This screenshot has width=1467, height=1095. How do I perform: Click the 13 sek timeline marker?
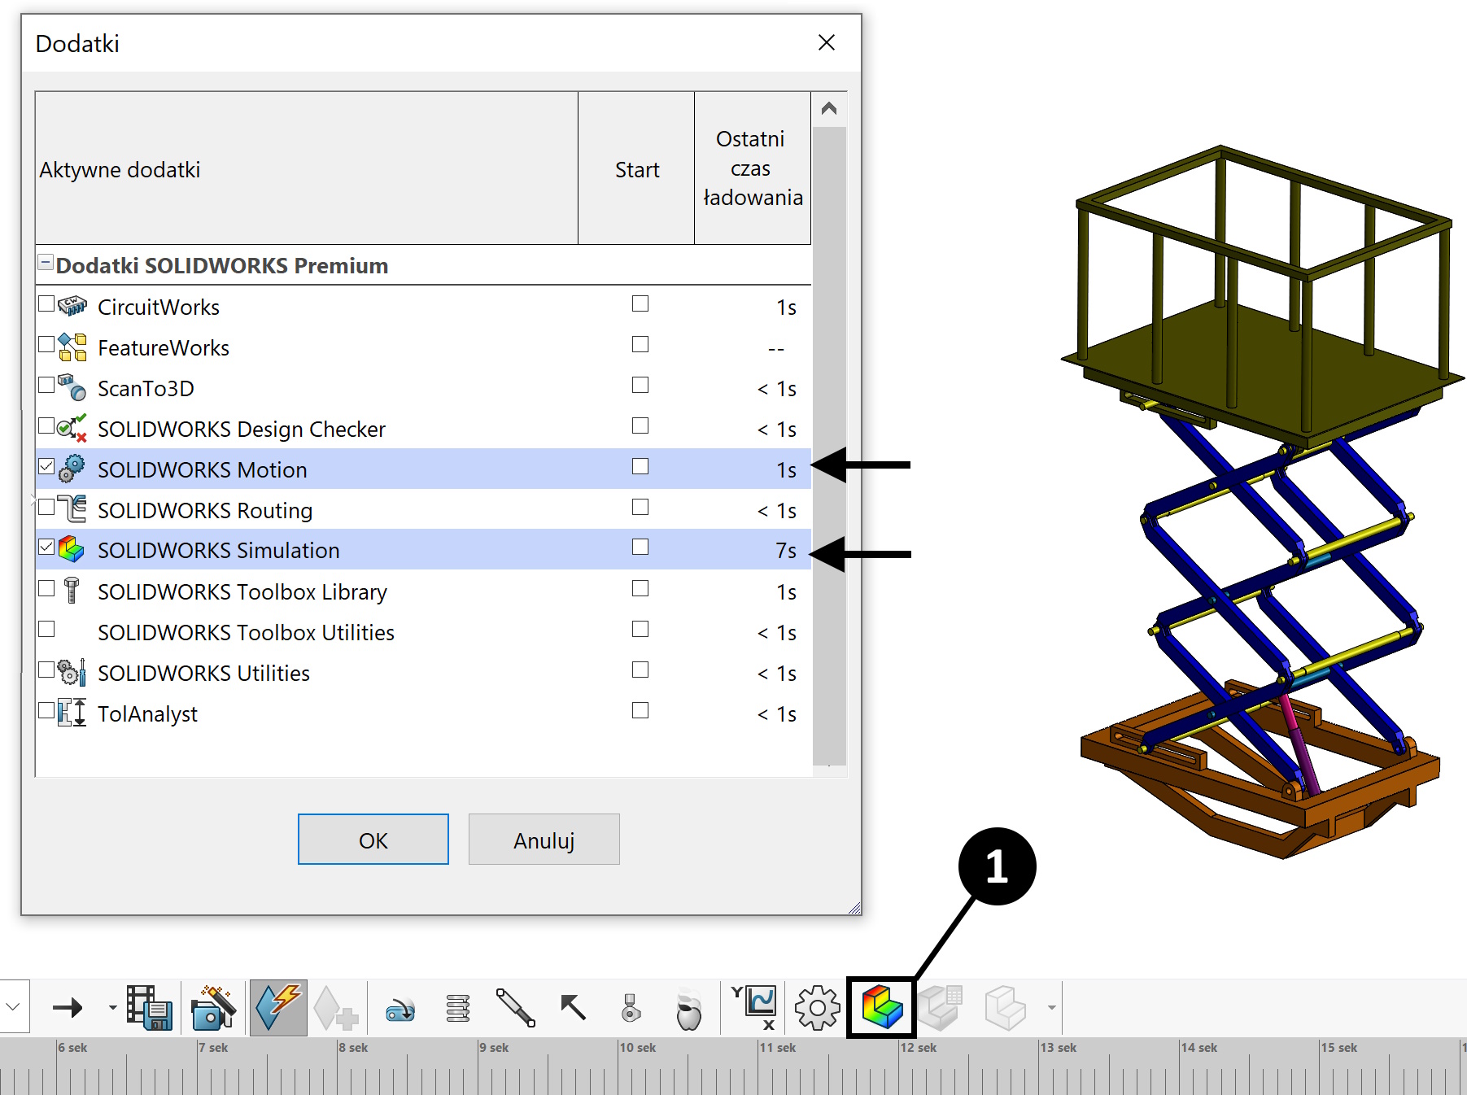[x=1059, y=1048]
